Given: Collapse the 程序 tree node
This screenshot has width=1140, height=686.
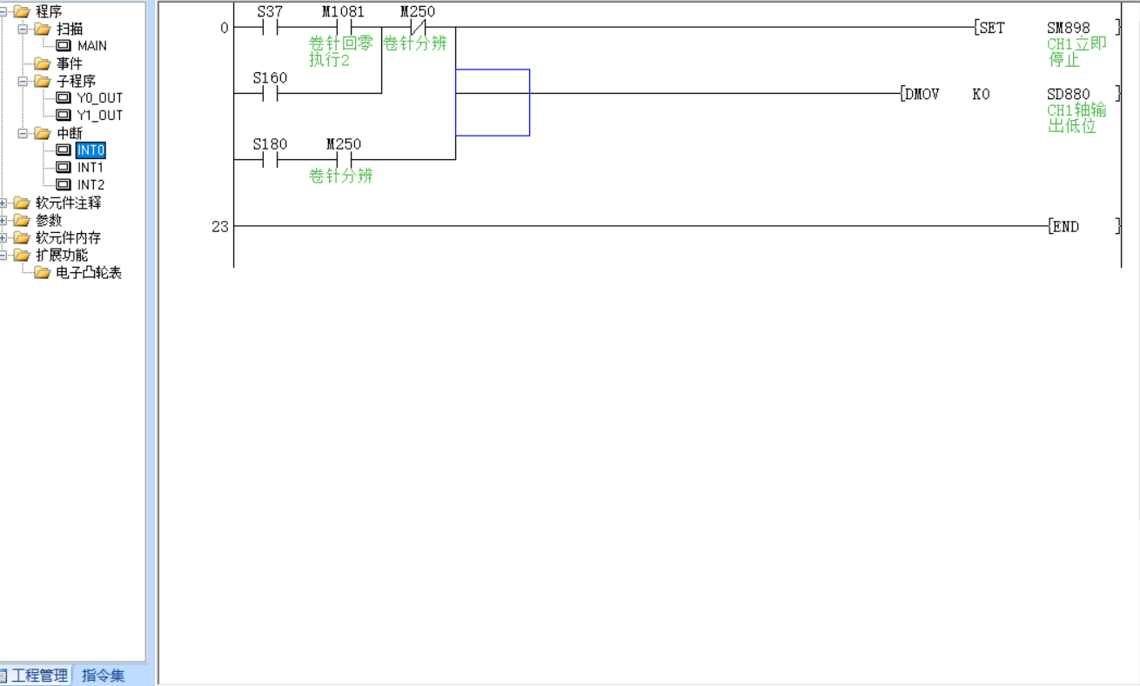Looking at the screenshot, I should tap(3, 11).
